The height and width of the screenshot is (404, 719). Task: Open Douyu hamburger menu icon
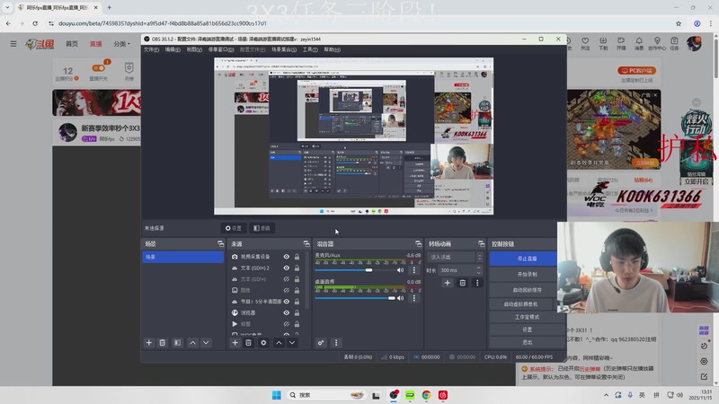(13, 43)
